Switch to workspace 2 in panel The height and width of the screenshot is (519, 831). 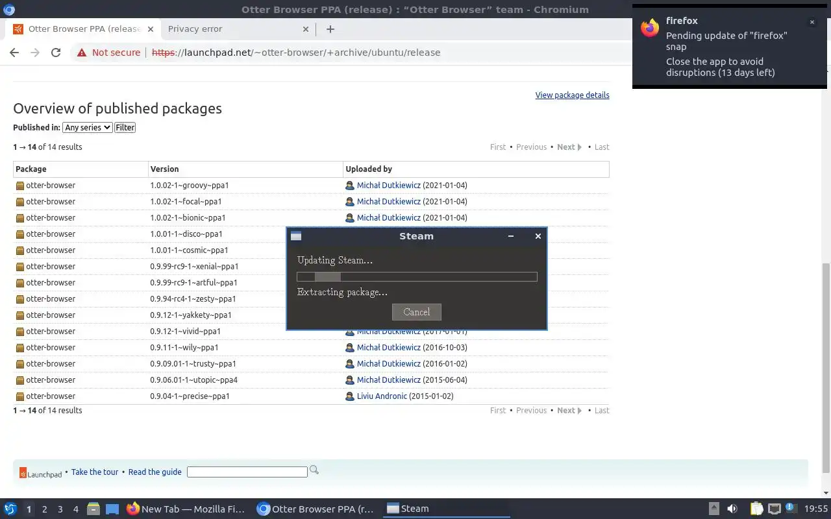pos(44,509)
